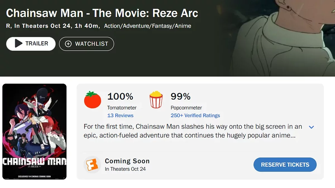Viewport: 335px width, 188px height.
Task: Open the Chainsaw Man poster thumbnail
Action: click(x=34, y=131)
